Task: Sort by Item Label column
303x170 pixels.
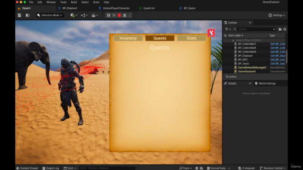Action: pyautogui.click(x=236, y=35)
